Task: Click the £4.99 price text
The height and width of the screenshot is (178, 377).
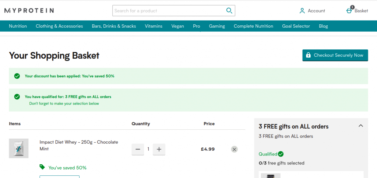Action: 208,149
